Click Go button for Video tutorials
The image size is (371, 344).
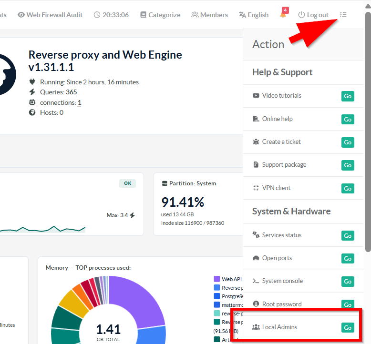click(x=348, y=96)
